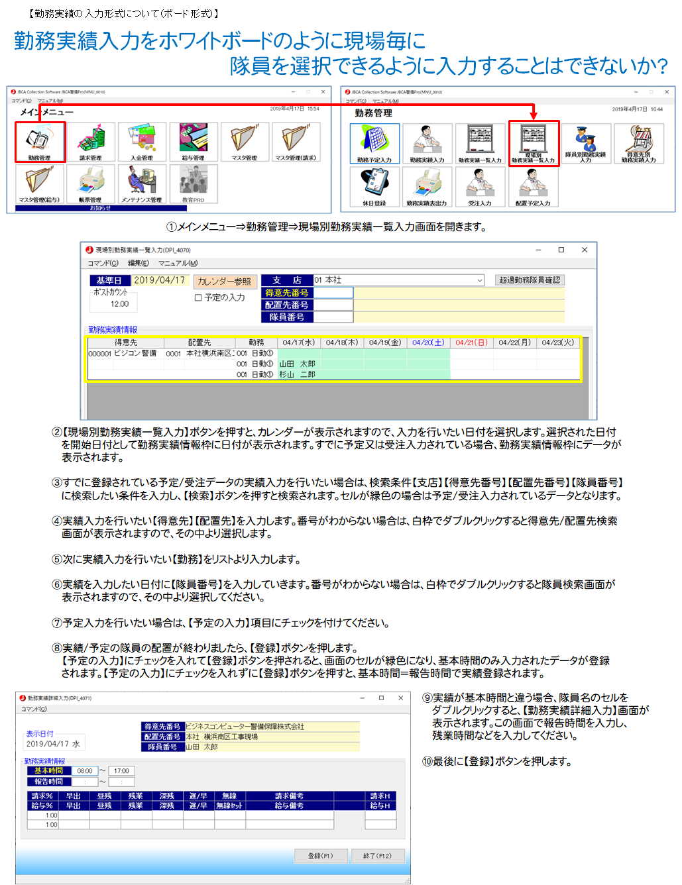682x885 pixels.
Task: Open マニュアル(M) menu in 現場別勤務実績一覧入力 window
Action: (178, 264)
